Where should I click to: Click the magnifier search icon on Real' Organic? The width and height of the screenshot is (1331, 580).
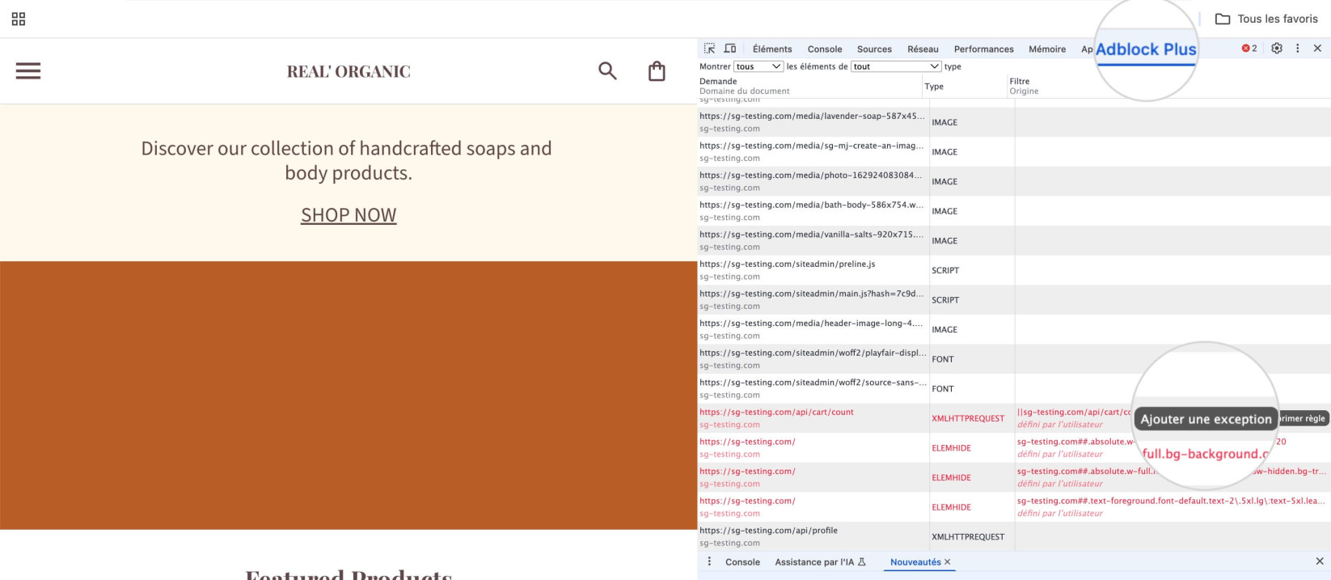tap(607, 71)
